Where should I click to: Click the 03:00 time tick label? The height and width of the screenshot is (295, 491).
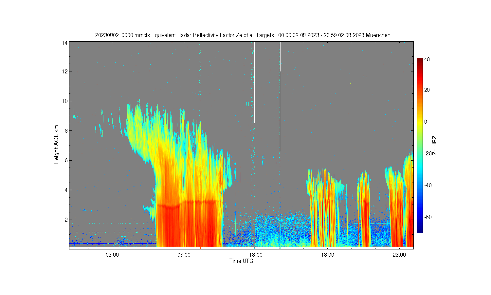[x=112, y=255]
